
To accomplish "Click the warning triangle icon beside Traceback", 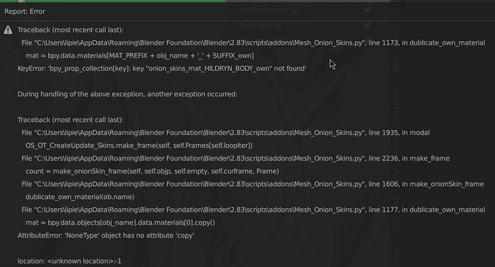I will point(8,30).
